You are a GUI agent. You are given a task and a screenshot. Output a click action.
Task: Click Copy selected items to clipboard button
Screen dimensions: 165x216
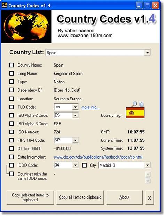[30, 197]
